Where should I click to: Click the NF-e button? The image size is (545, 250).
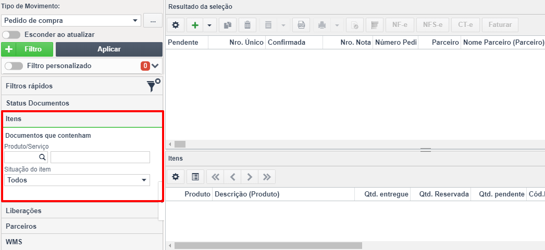(400, 25)
